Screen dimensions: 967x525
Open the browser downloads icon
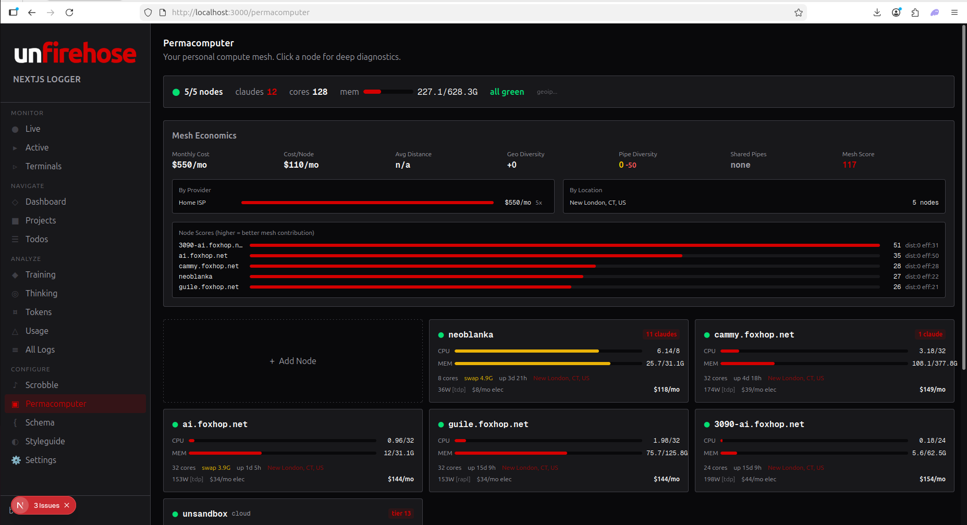(877, 12)
